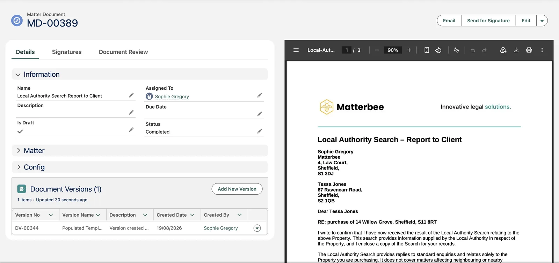Edit the Assigned To pencil icon

click(x=260, y=95)
